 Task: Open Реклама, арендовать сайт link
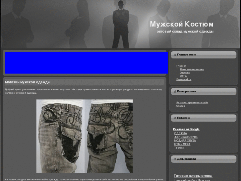[192, 102]
